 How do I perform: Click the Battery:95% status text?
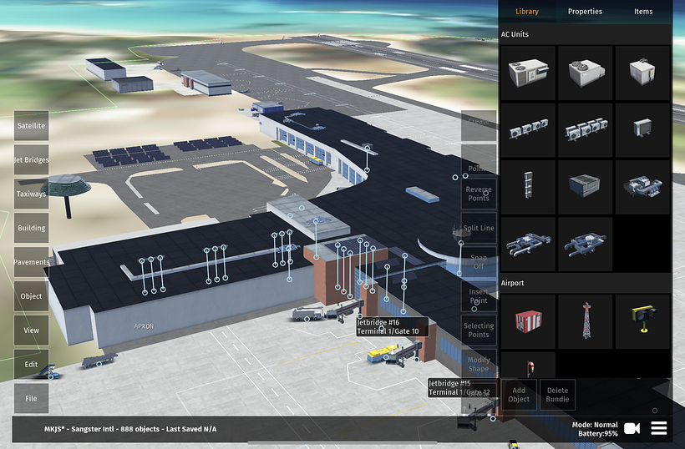pos(597,434)
